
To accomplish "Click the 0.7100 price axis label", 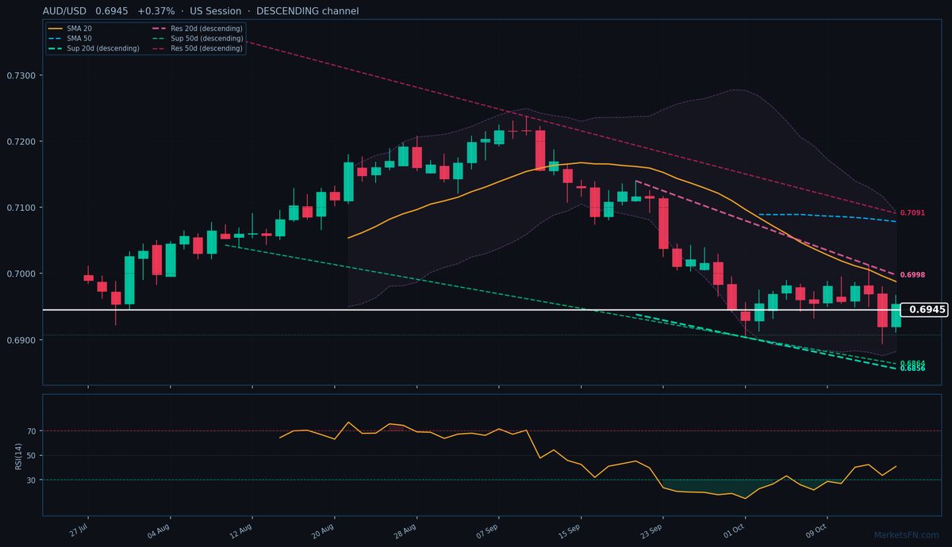I will coord(21,208).
